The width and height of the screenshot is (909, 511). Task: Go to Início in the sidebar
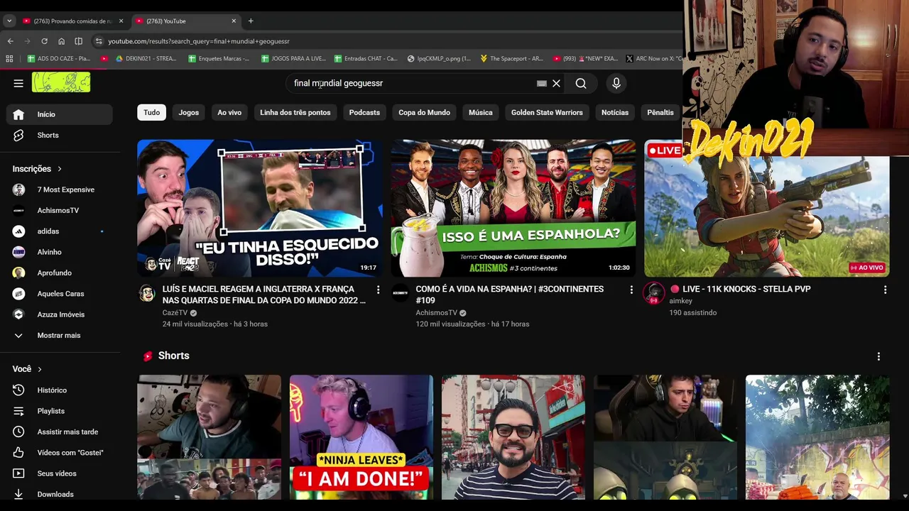pos(60,114)
